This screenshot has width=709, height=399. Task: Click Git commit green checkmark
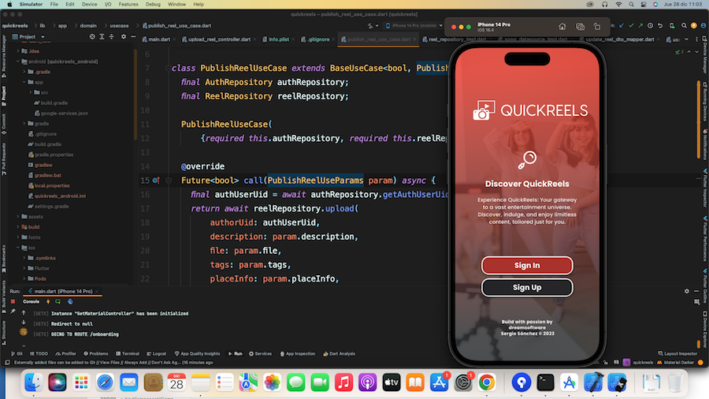[631, 26]
